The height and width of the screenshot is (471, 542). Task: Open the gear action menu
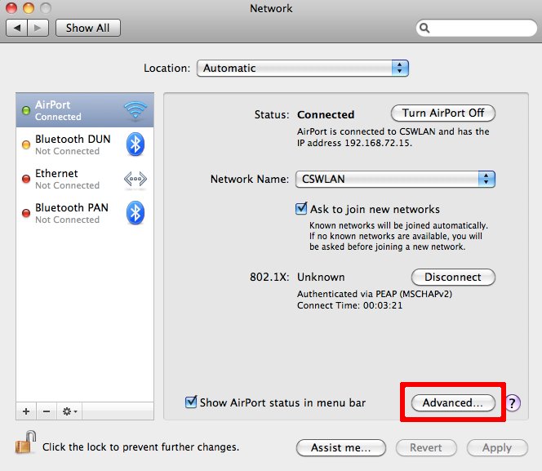pos(70,411)
